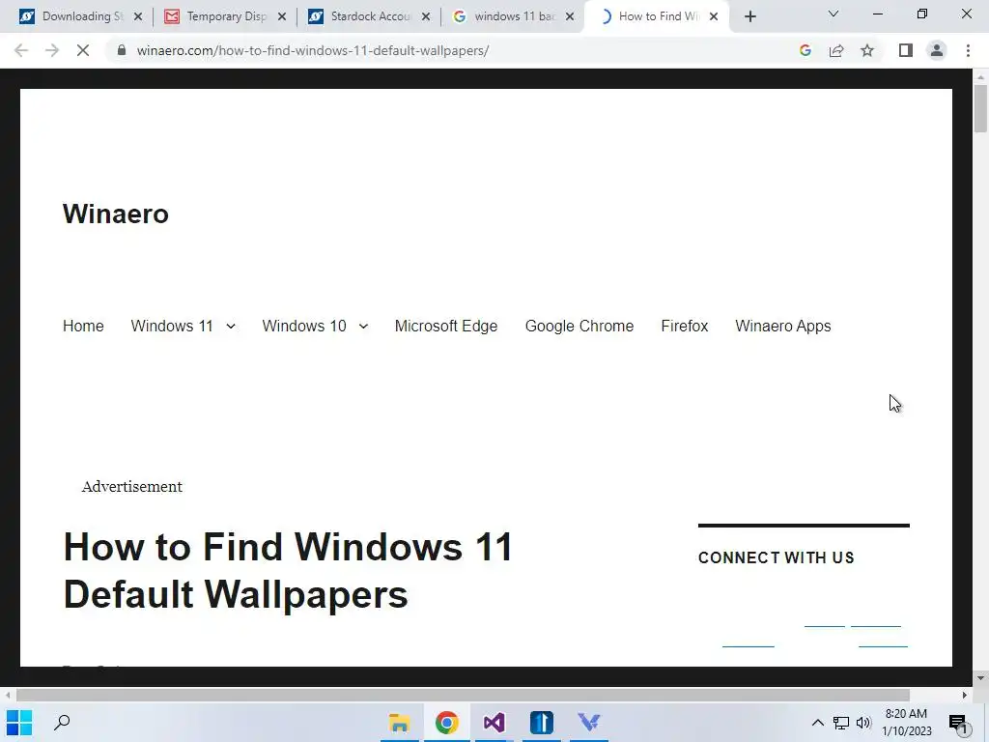
Task: Click the winaero.com address bar URL
Action: coord(313,50)
